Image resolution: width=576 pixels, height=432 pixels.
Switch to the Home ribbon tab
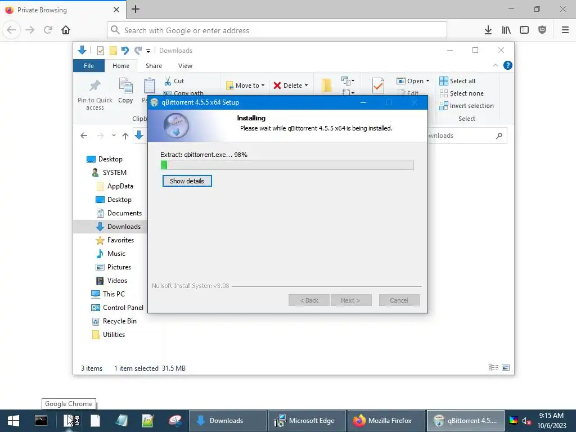click(121, 66)
